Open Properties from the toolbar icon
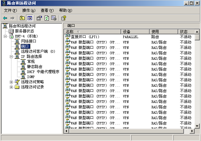 [x=39, y=18]
